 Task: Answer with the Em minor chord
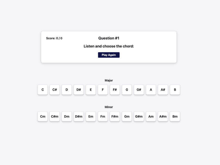(91, 116)
